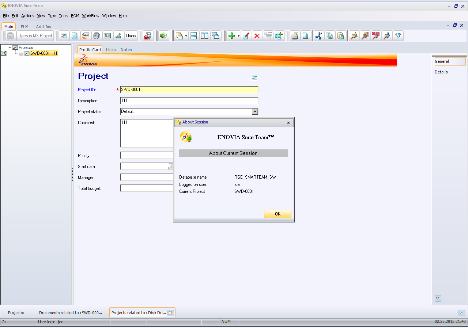Collapse the Projects tree node

10,47
